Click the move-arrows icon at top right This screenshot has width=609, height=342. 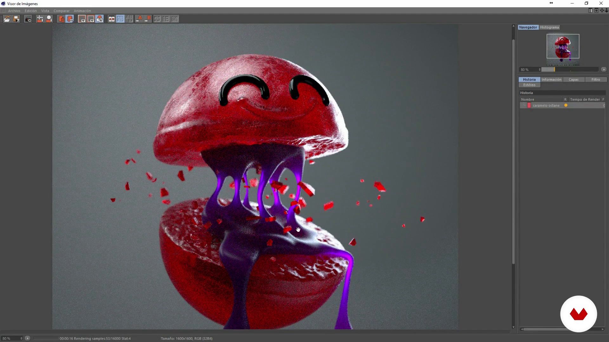point(602,10)
